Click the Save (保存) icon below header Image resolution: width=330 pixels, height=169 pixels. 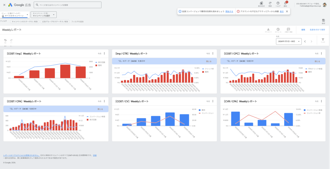pyautogui.click(x=323, y=21)
